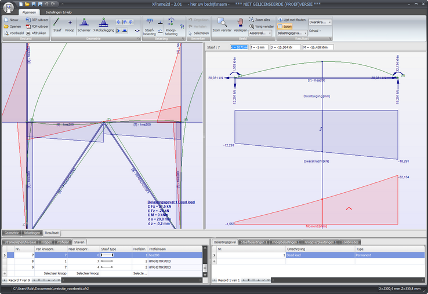Expand the Belasting group dialog launcher
428x294 pixels.
[x=183, y=39]
